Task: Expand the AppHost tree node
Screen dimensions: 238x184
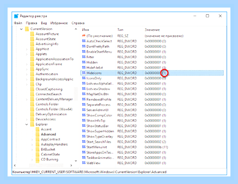Action: tap(27, 49)
